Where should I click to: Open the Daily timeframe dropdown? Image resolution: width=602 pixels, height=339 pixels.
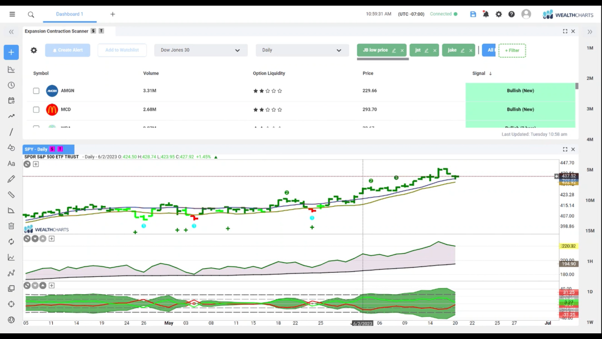[302, 50]
